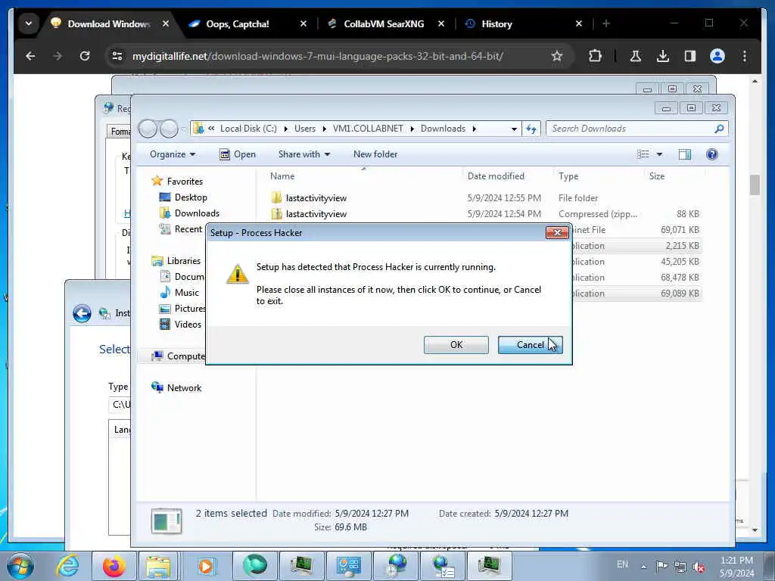Image resolution: width=775 pixels, height=581 pixels.
Task: Open Windows Media Player from taskbar
Action: click(206, 566)
